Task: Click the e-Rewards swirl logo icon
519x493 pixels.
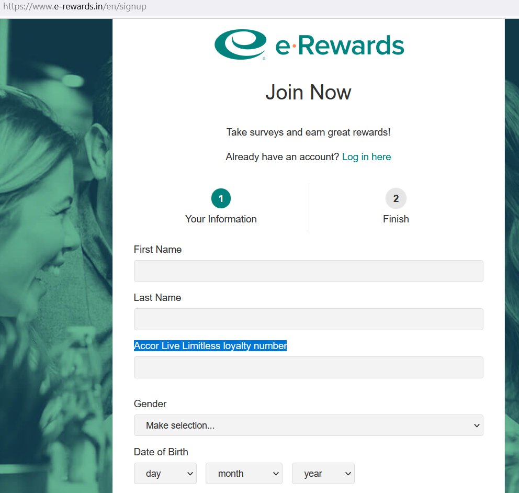Action: coord(241,44)
